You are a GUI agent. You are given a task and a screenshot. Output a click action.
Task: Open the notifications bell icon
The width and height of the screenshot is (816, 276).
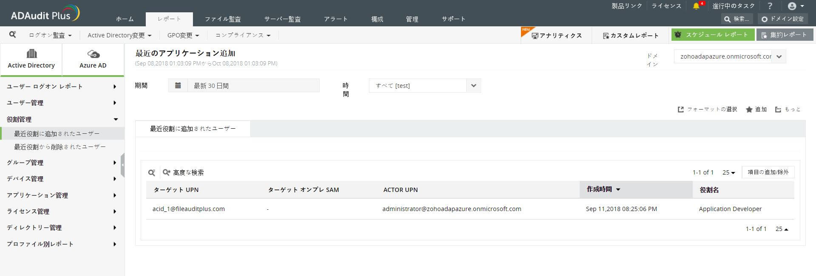point(696,6)
